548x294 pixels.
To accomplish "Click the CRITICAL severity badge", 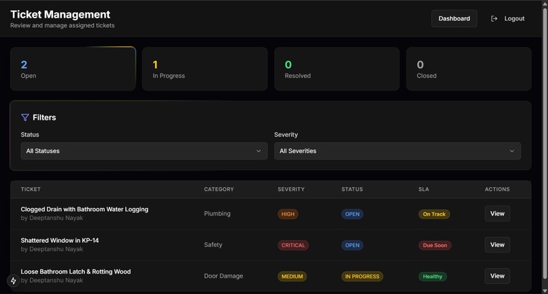I will (293, 246).
